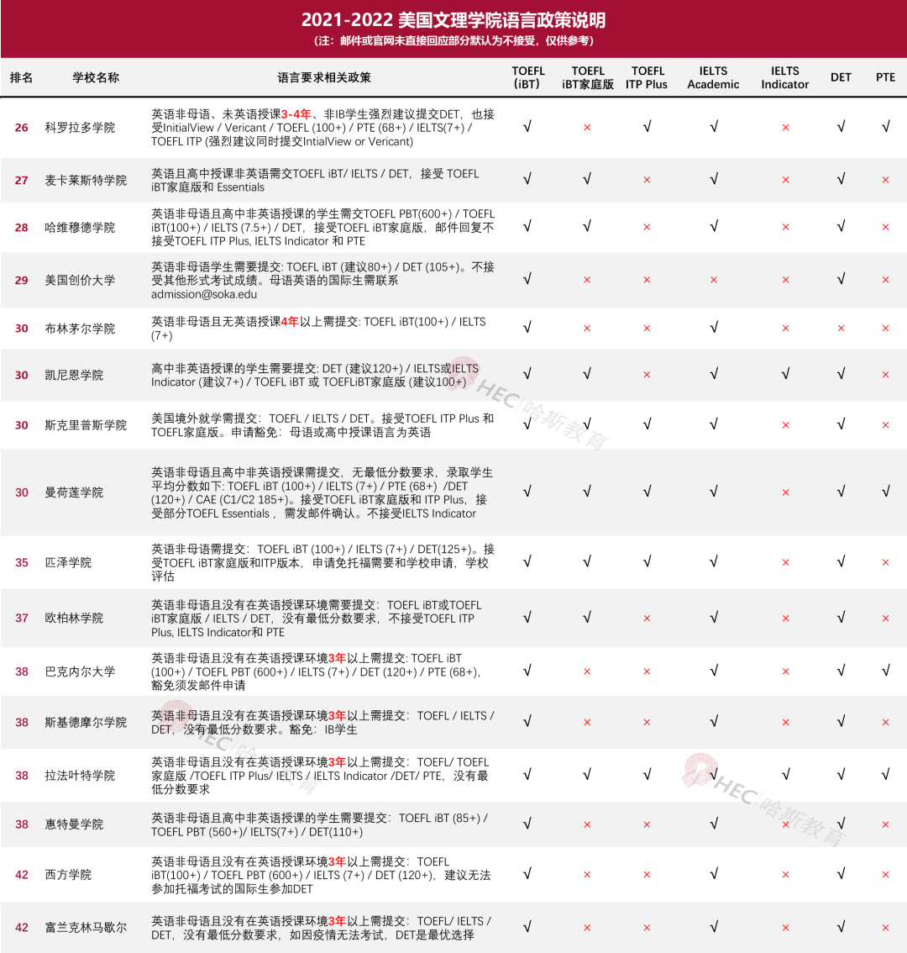Image resolution: width=907 pixels, height=953 pixels.
Task: Select school name 凯尼恩学院
Action: 74,375
